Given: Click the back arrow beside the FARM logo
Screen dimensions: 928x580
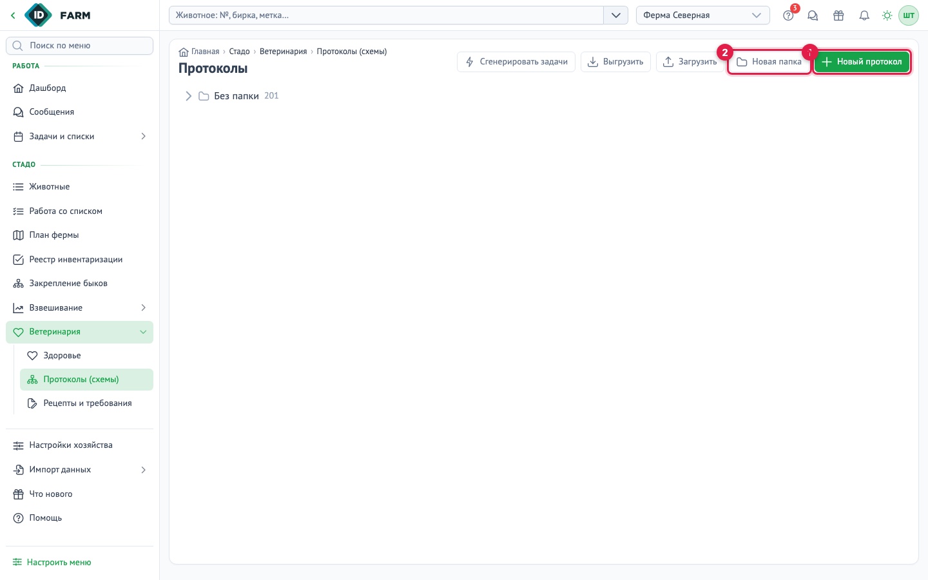Looking at the screenshot, I should pos(13,15).
